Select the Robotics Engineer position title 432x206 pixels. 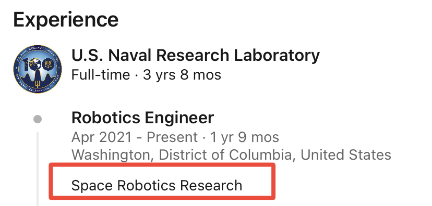(x=142, y=118)
